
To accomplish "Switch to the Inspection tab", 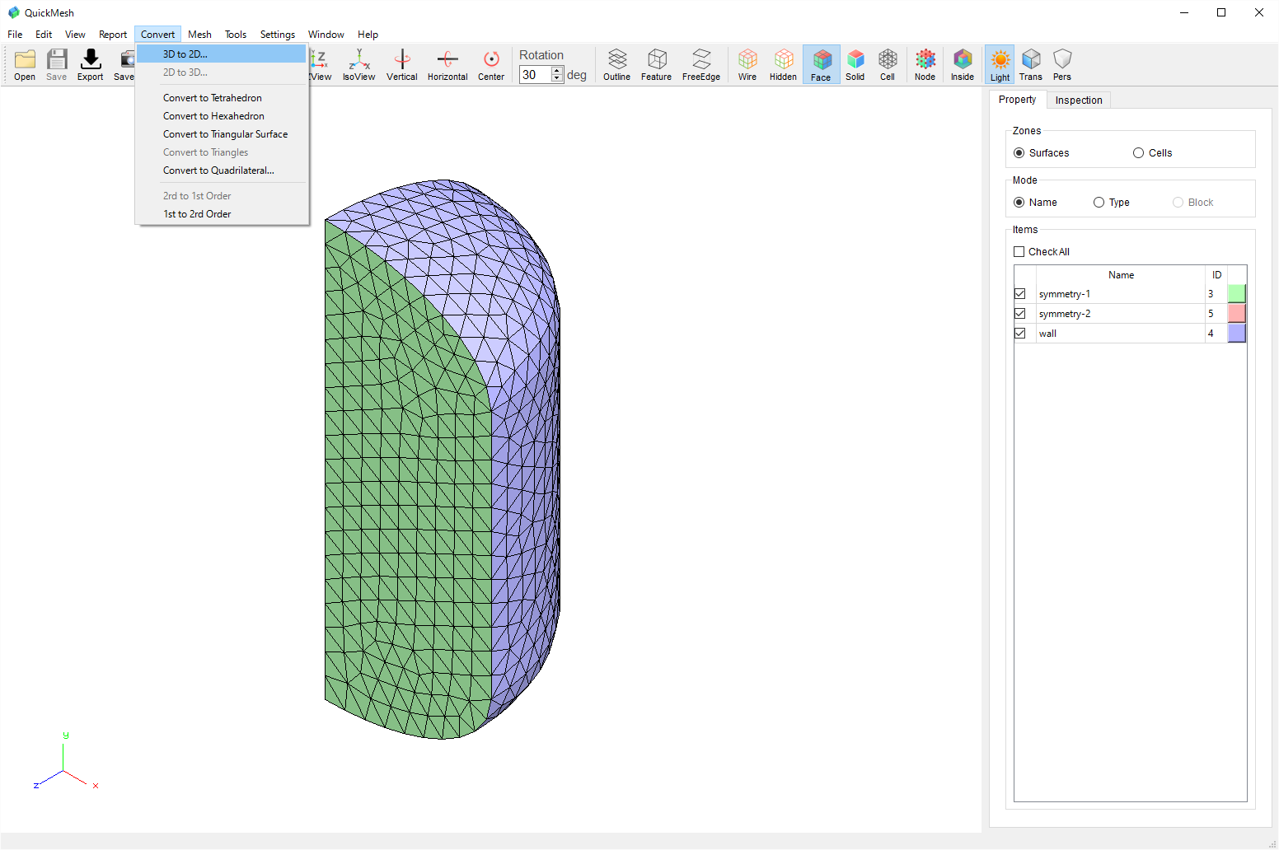I will (x=1079, y=100).
